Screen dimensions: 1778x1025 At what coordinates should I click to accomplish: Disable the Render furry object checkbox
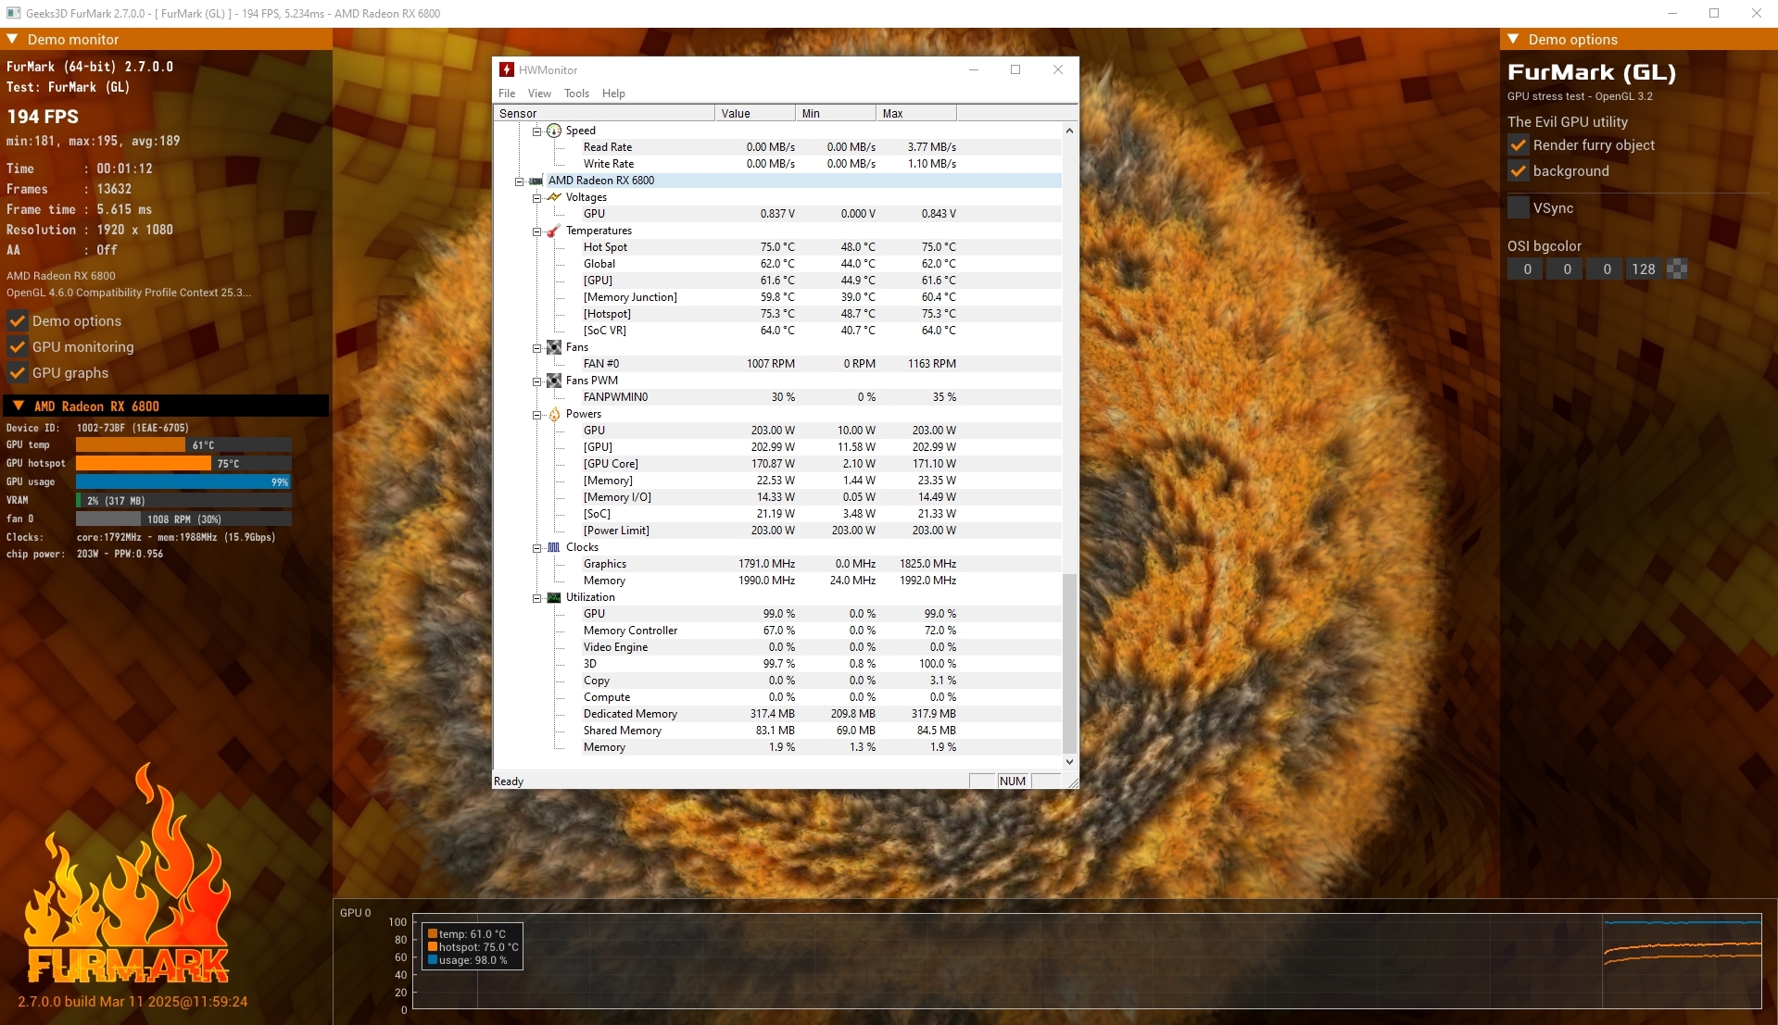(x=1518, y=145)
